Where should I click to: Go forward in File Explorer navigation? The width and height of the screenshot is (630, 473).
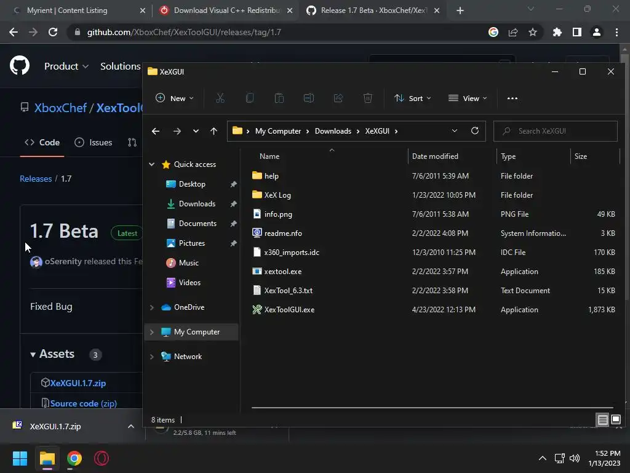[177, 131]
